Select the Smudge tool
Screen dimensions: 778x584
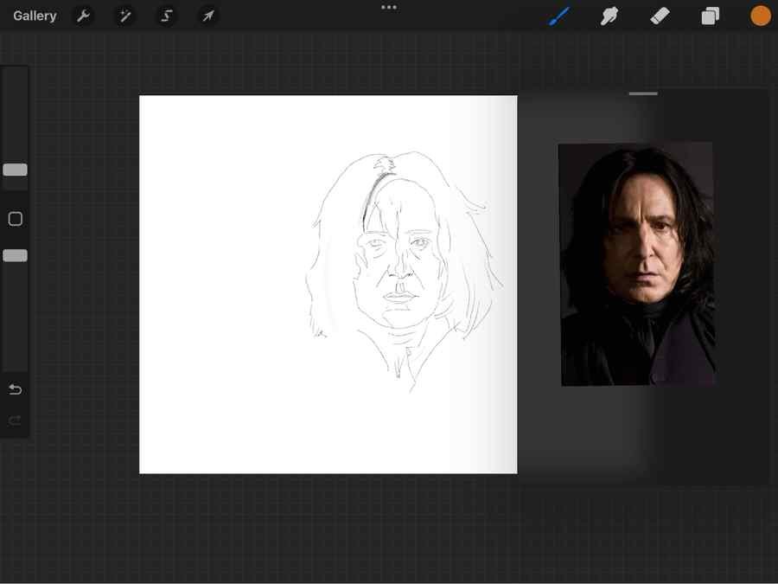(609, 16)
